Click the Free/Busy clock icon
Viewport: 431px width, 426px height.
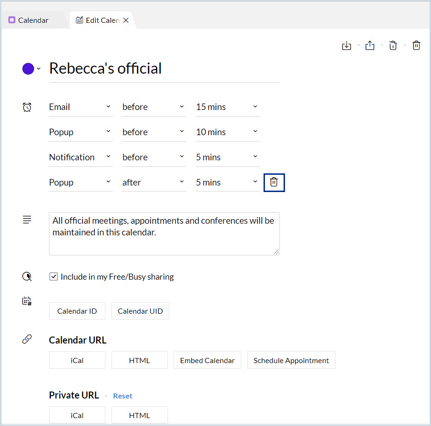tap(27, 277)
